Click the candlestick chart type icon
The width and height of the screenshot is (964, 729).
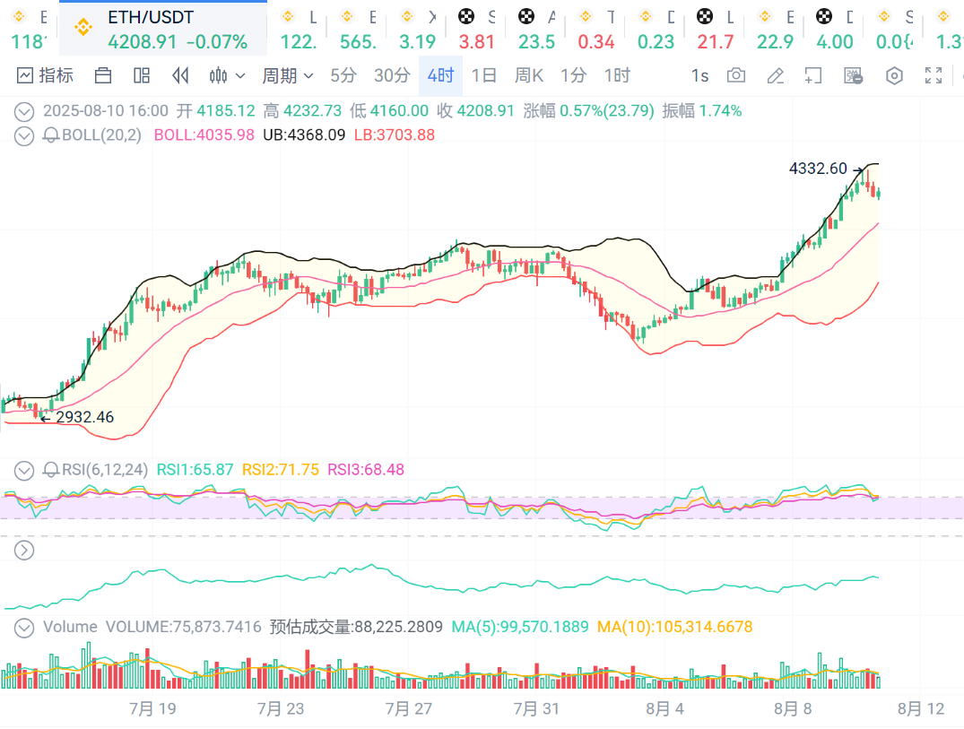[x=218, y=75]
